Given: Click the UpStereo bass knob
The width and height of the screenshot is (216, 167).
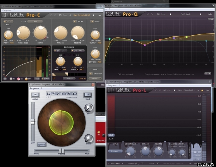Looking at the screenshot, I should pyautogui.click(x=89, y=138).
